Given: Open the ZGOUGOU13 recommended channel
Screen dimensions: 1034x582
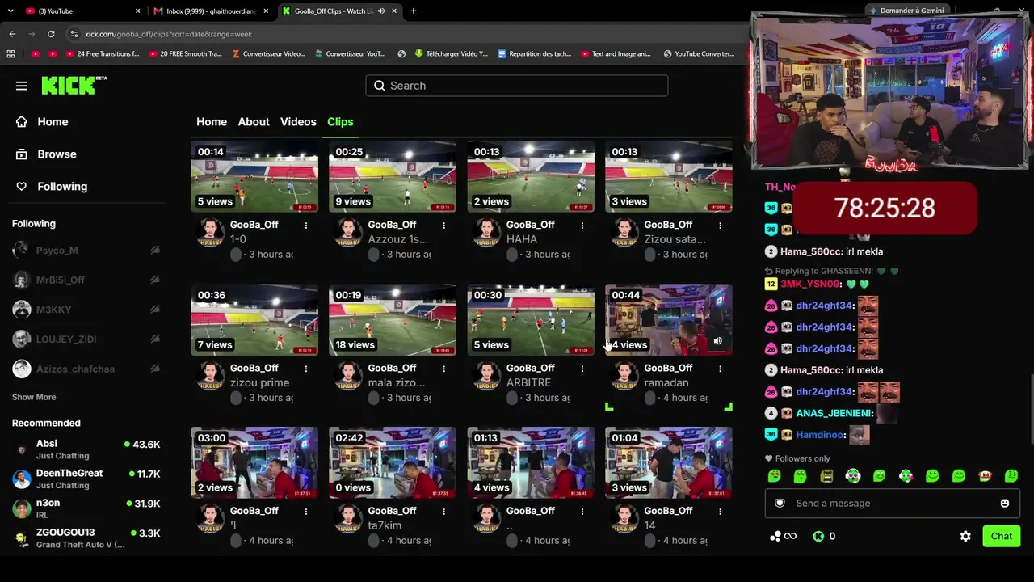Looking at the screenshot, I should (x=86, y=538).
